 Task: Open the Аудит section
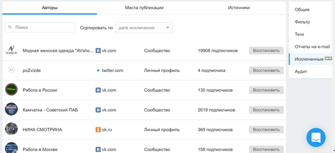pyautogui.click(x=301, y=72)
